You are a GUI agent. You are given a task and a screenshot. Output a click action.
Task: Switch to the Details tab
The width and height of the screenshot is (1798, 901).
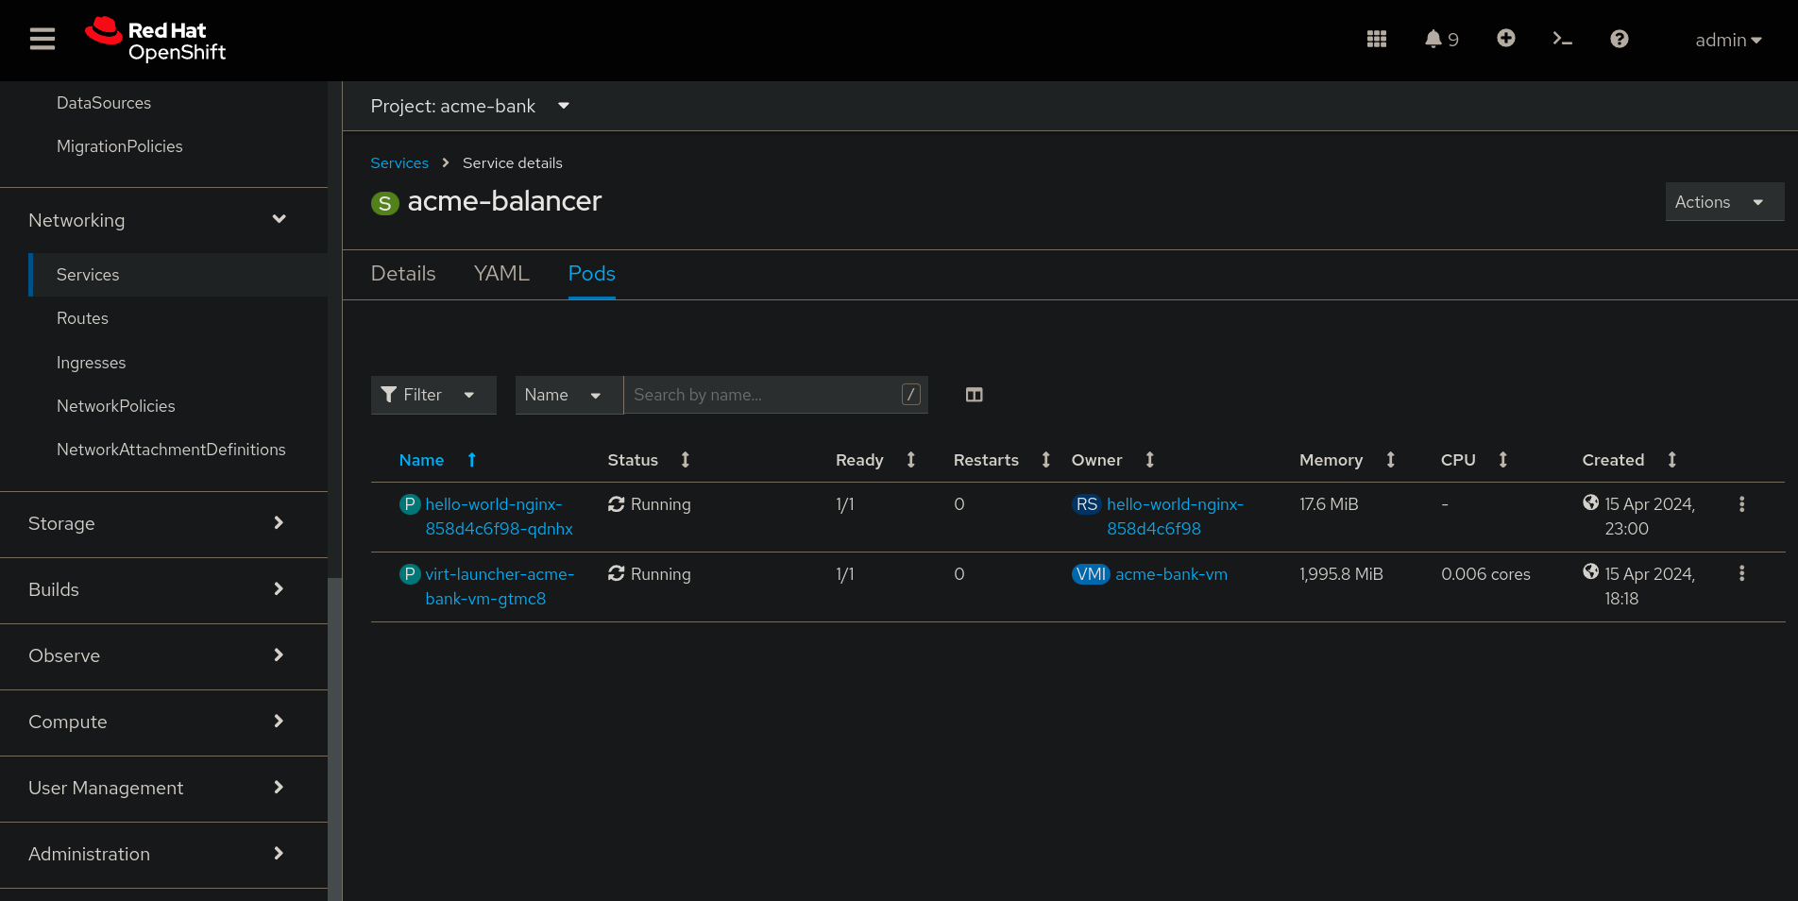pos(403,274)
